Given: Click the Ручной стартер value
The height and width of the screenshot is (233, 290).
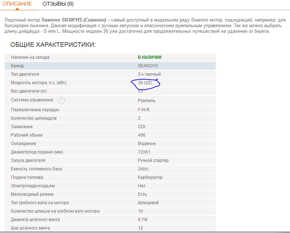Looking at the screenshot, I should coord(153,160).
